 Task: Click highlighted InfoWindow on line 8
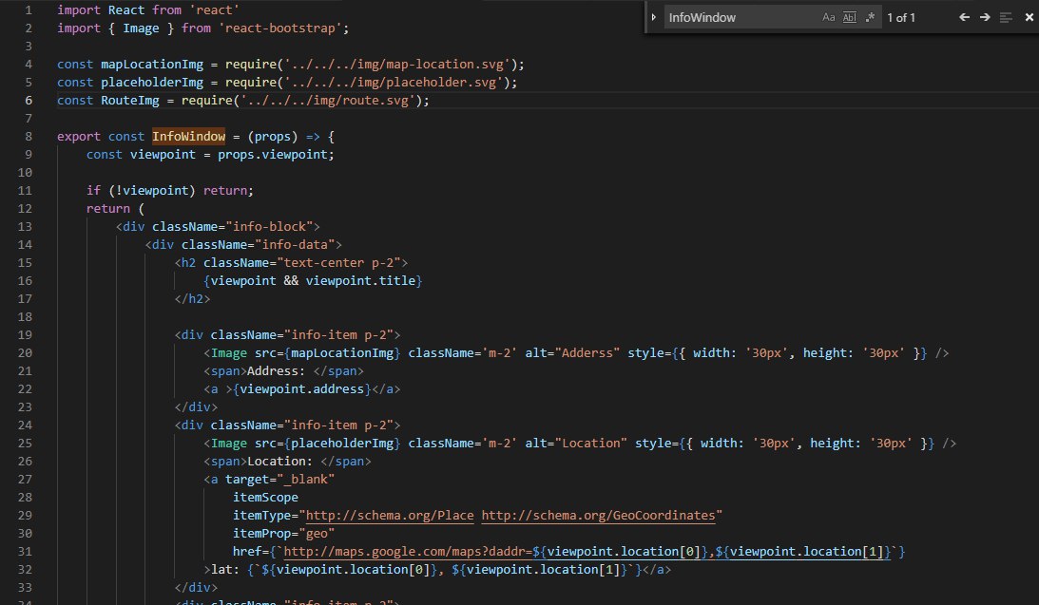(x=189, y=137)
